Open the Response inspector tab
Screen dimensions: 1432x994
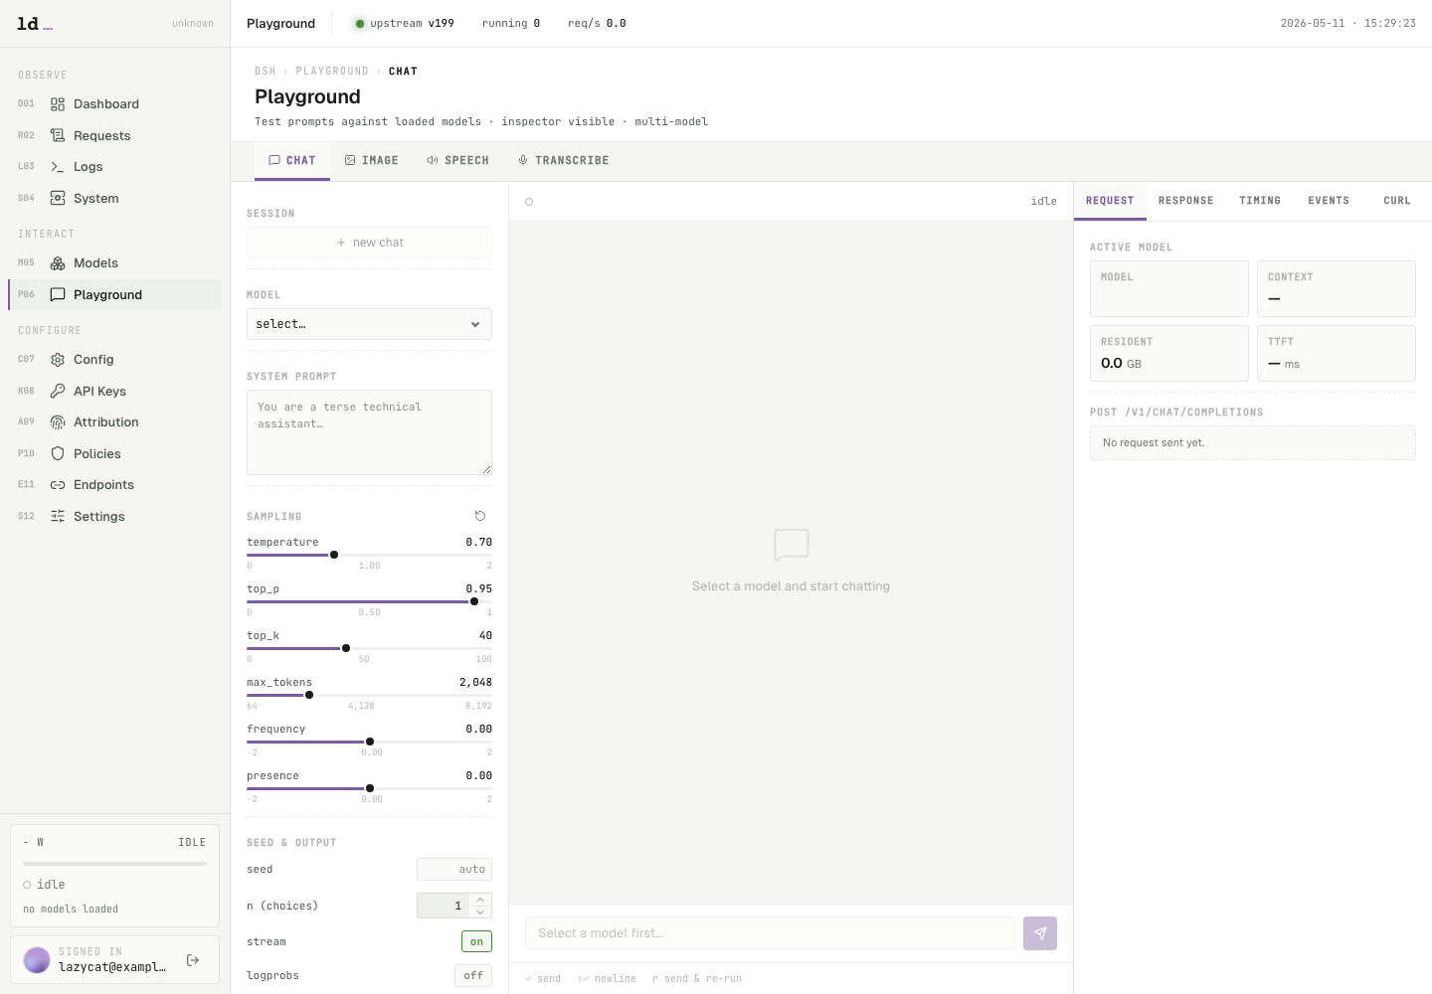[1186, 201]
